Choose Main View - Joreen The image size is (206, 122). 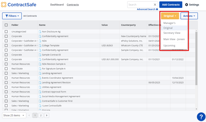pyautogui.click(x=174, y=39)
